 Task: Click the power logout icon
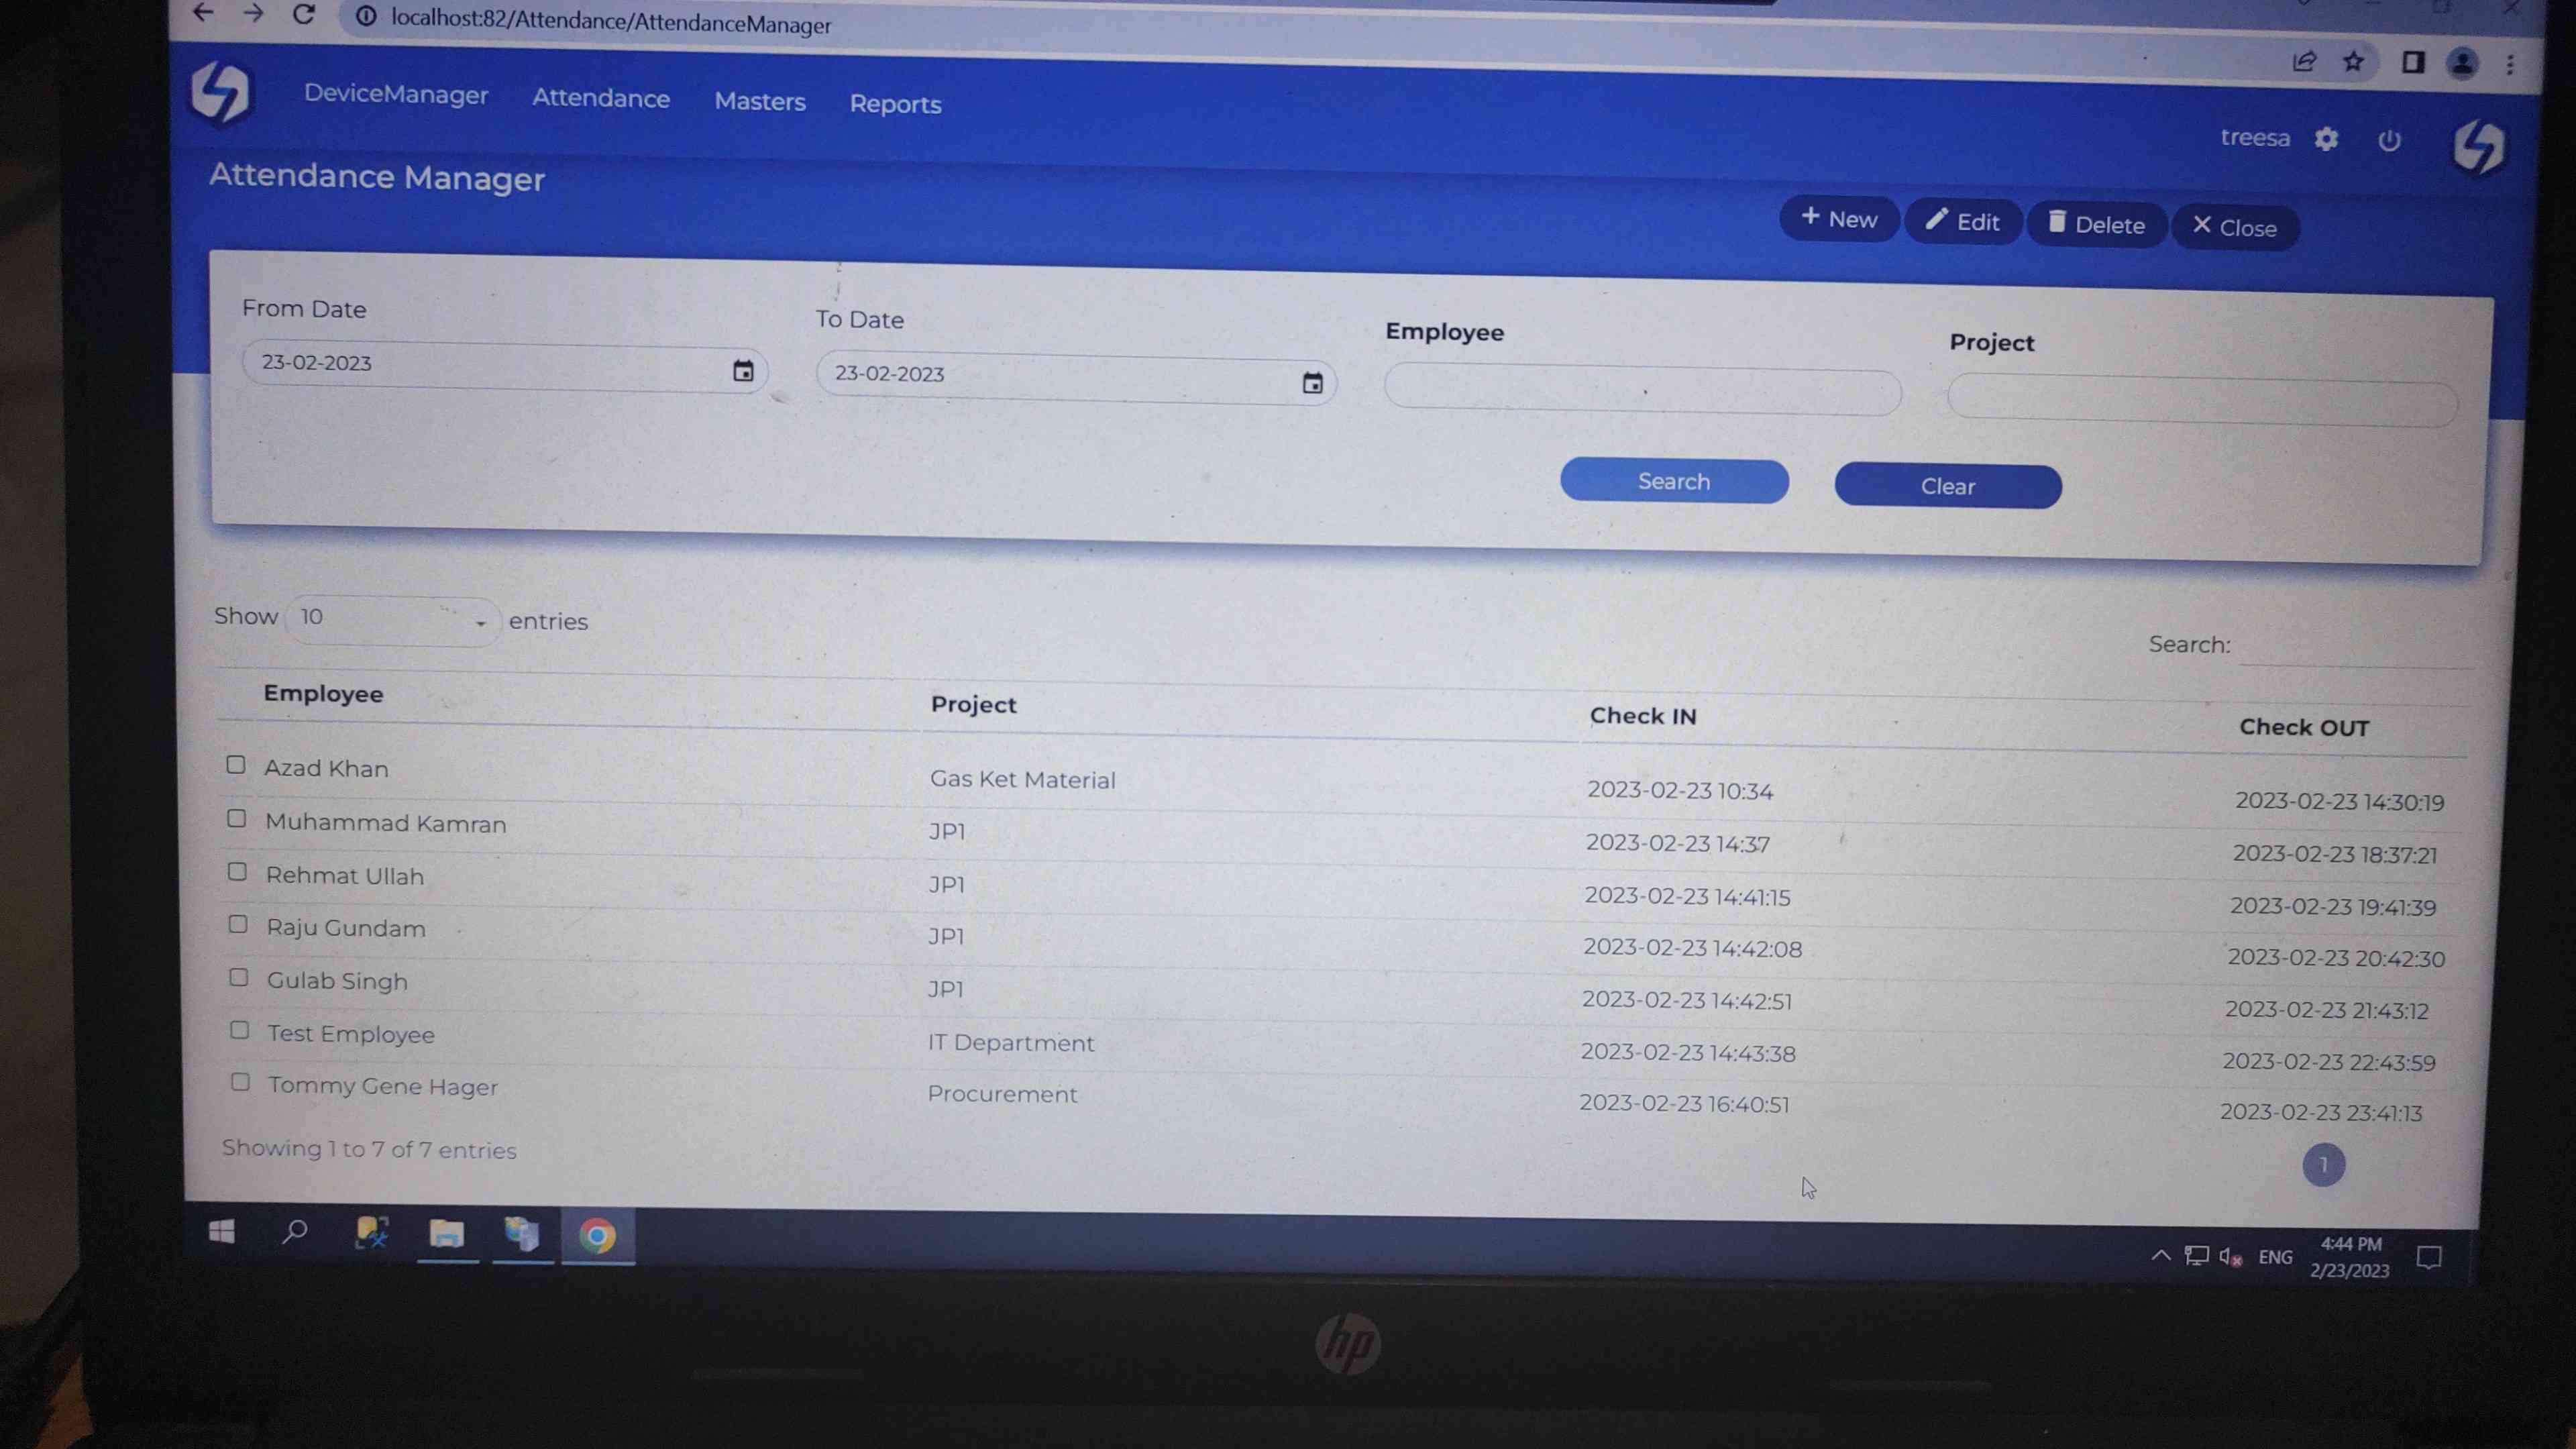pyautogui.click(x=2389, y=141)
